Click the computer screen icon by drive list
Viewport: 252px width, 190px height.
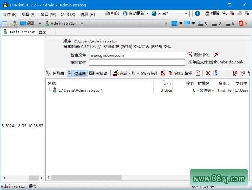(187, 23)
